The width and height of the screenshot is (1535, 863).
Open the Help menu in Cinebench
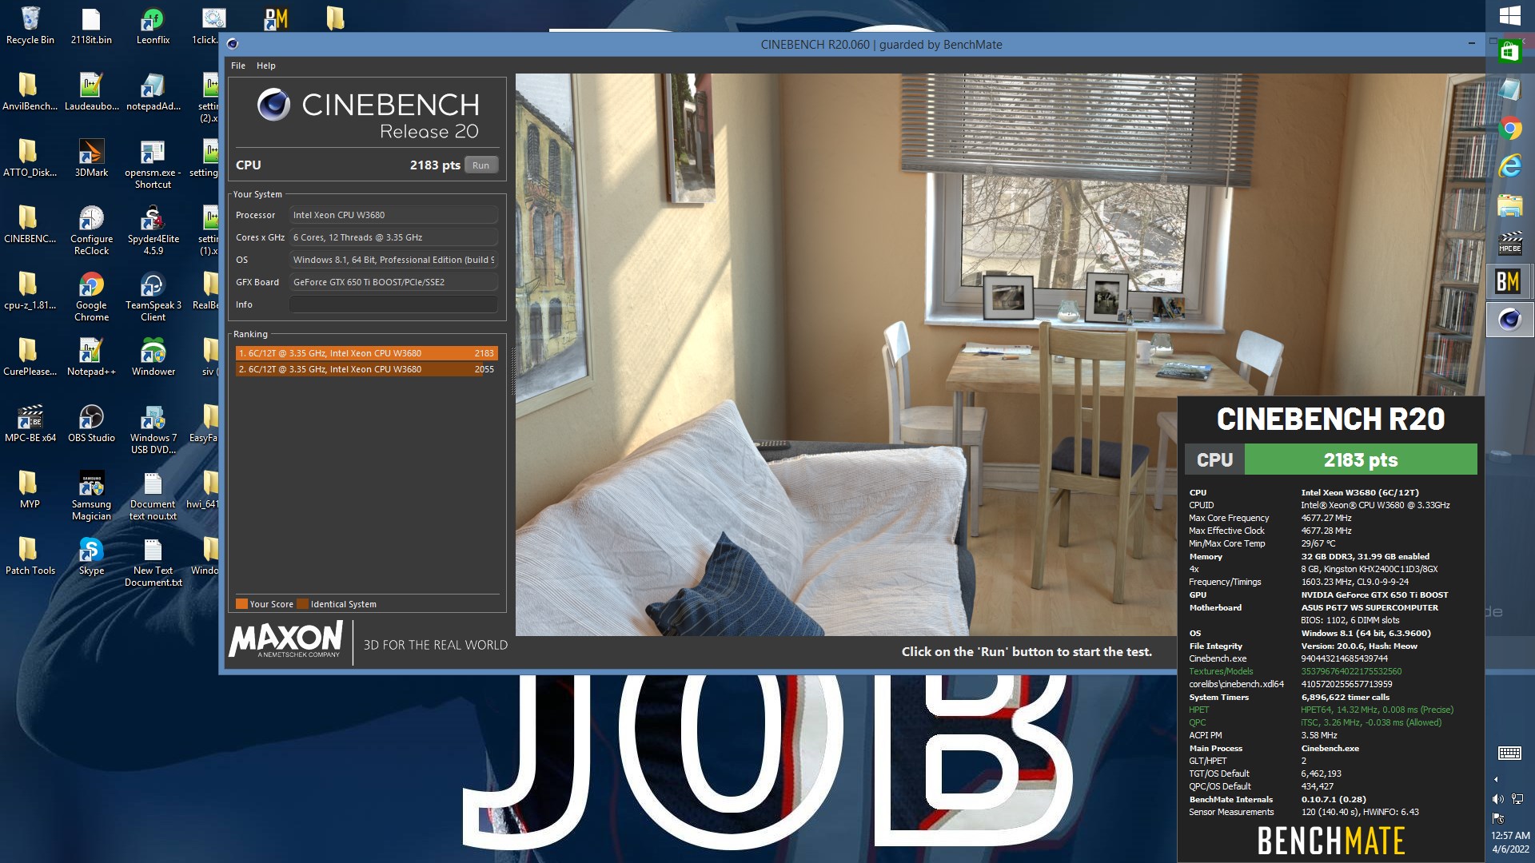point(265,66)
